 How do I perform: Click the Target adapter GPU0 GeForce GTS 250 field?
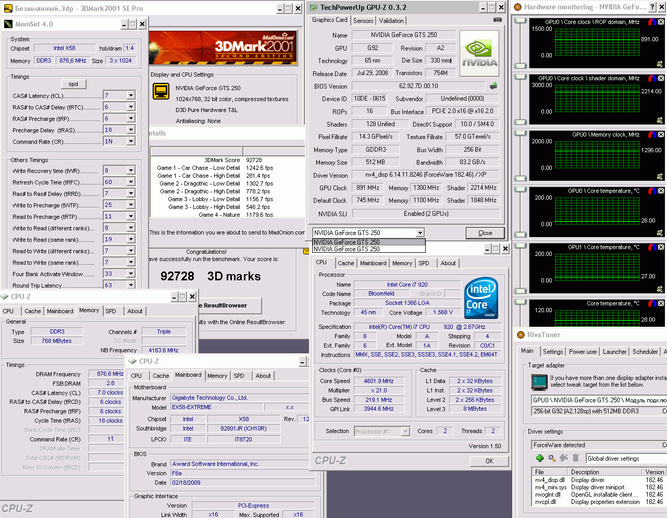(x=599, y=400)
